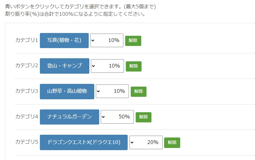Expand the カテゴリ2 10% allocation dropdown
The height and width of the screenshot is (160, 255).
pyautogui.click(x=107, y=66)
